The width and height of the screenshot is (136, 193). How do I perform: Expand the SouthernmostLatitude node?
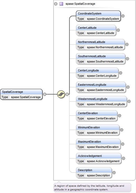127,59
